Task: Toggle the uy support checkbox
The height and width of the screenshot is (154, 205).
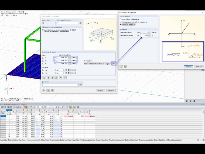Action: (43, 61)
